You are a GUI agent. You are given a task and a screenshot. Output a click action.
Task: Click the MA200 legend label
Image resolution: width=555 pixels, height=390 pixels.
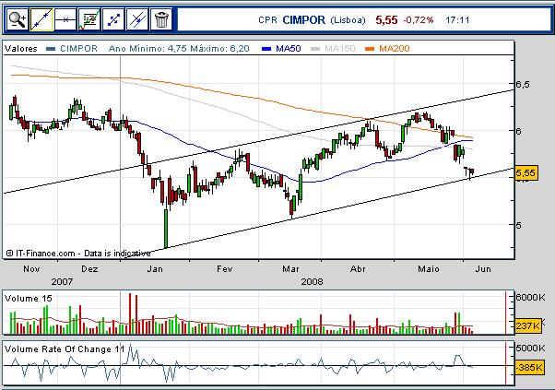point(394,49)
